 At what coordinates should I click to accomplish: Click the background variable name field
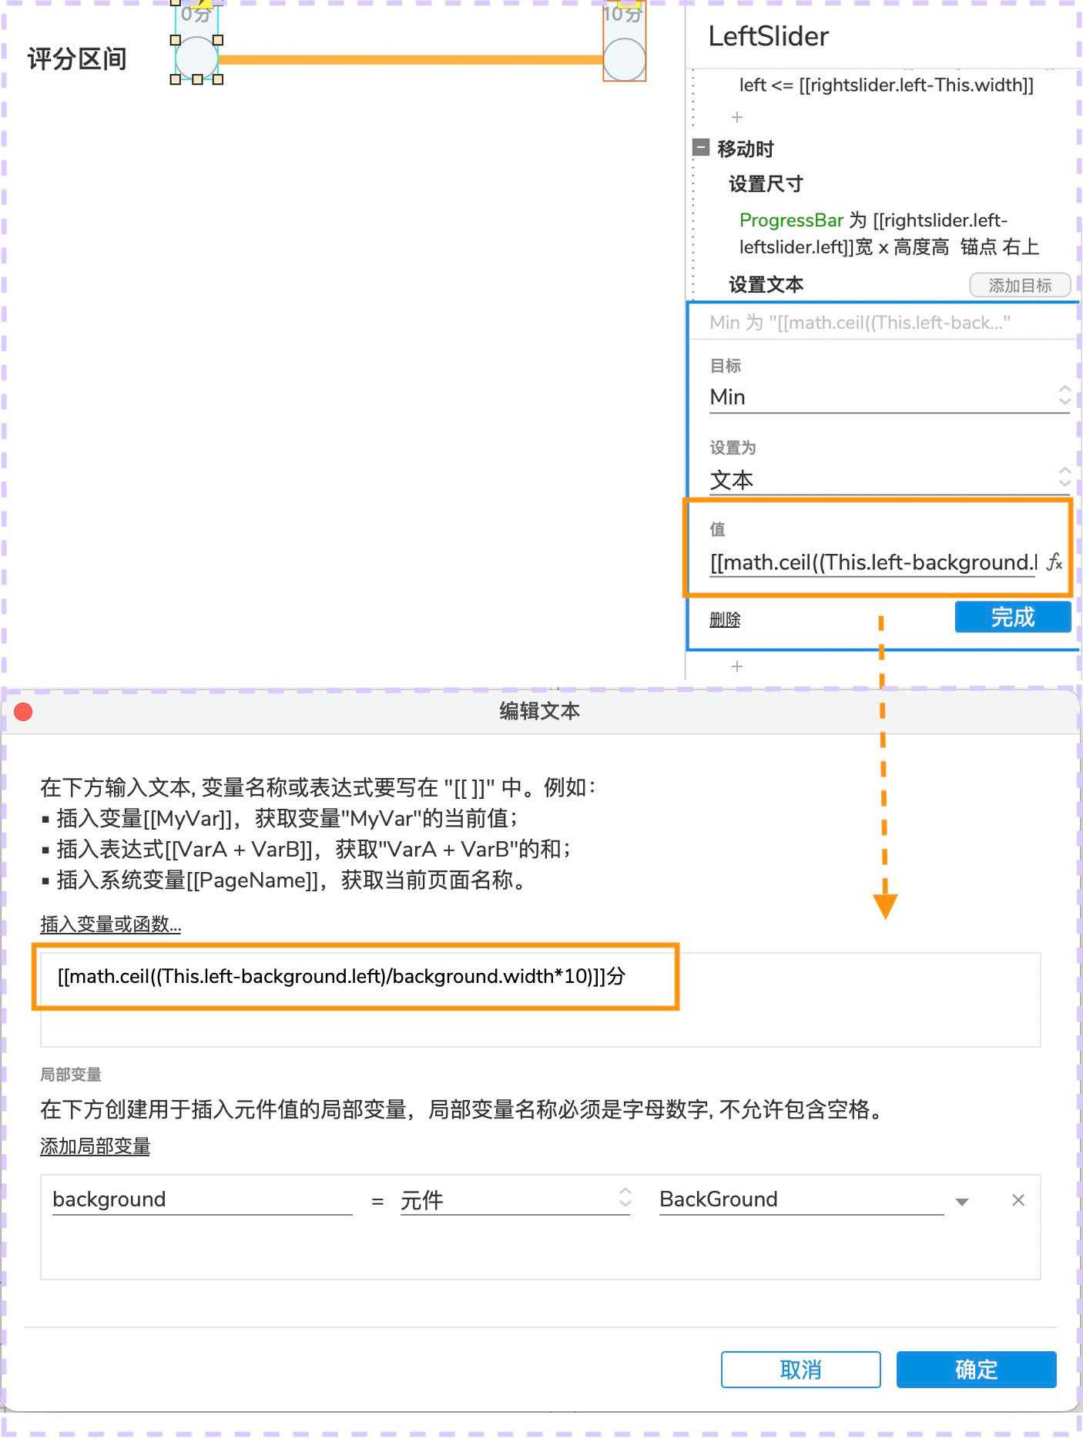click(x=202, y=1199)
